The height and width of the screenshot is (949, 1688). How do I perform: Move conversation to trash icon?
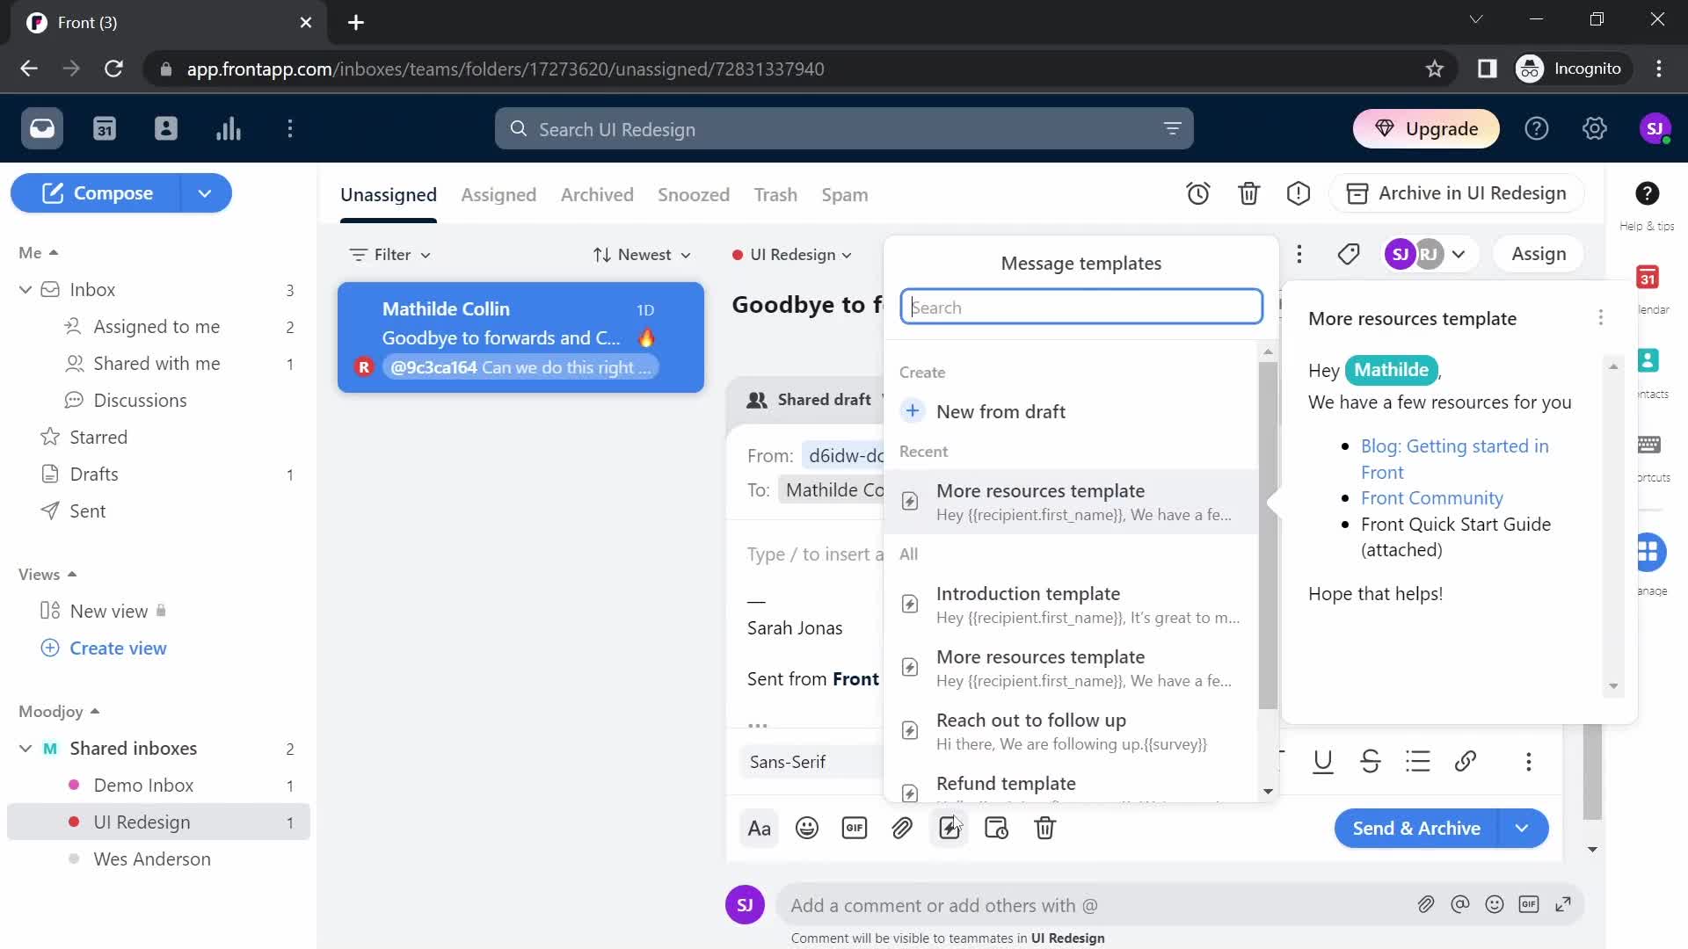point(1249,193)
